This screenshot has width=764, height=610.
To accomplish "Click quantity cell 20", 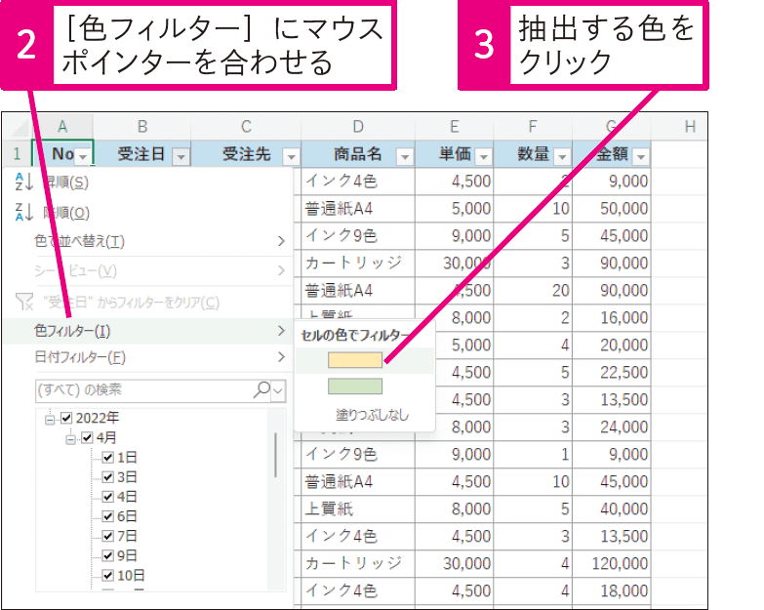I will coord(533,291).
